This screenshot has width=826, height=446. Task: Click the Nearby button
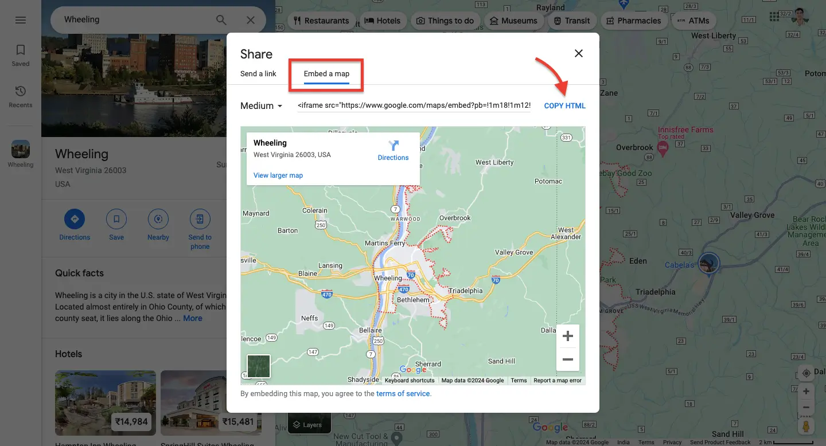pos(158,225)
